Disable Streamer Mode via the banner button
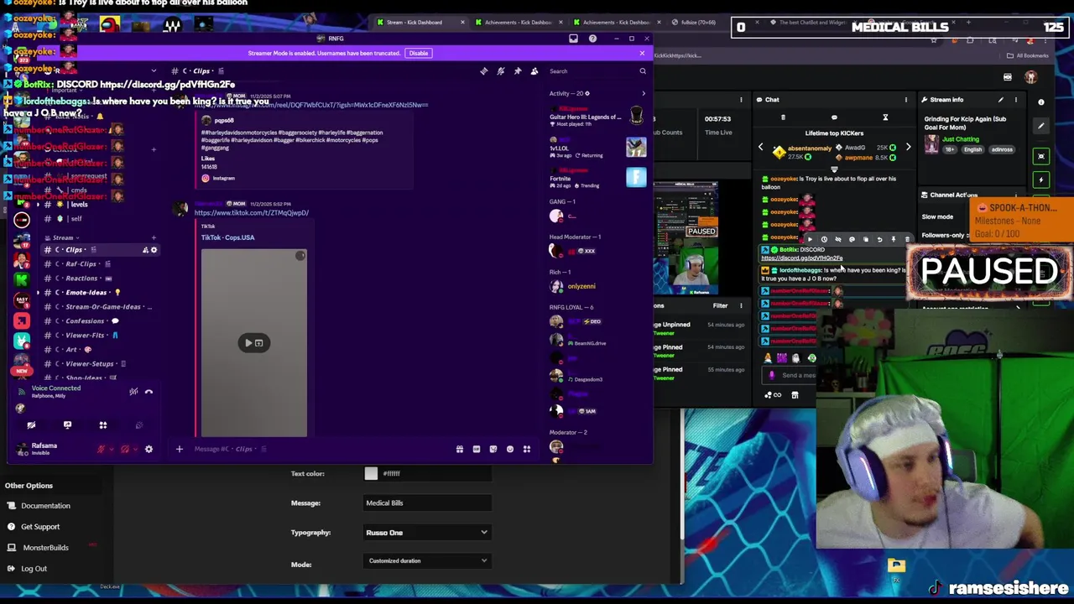This screenshot has height=604, width=1074. tap(418, 53)
